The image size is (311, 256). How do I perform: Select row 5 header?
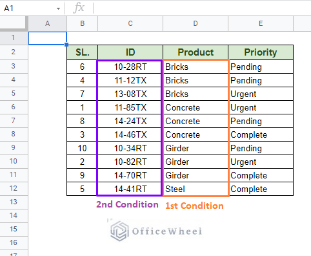[x=14, y=93]
